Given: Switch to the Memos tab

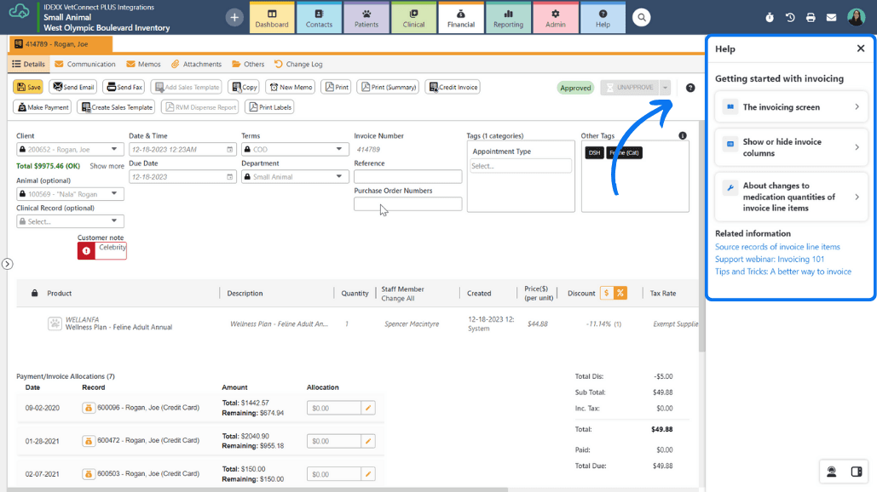Looking at the screenshot, I should [x=143, y=64].
